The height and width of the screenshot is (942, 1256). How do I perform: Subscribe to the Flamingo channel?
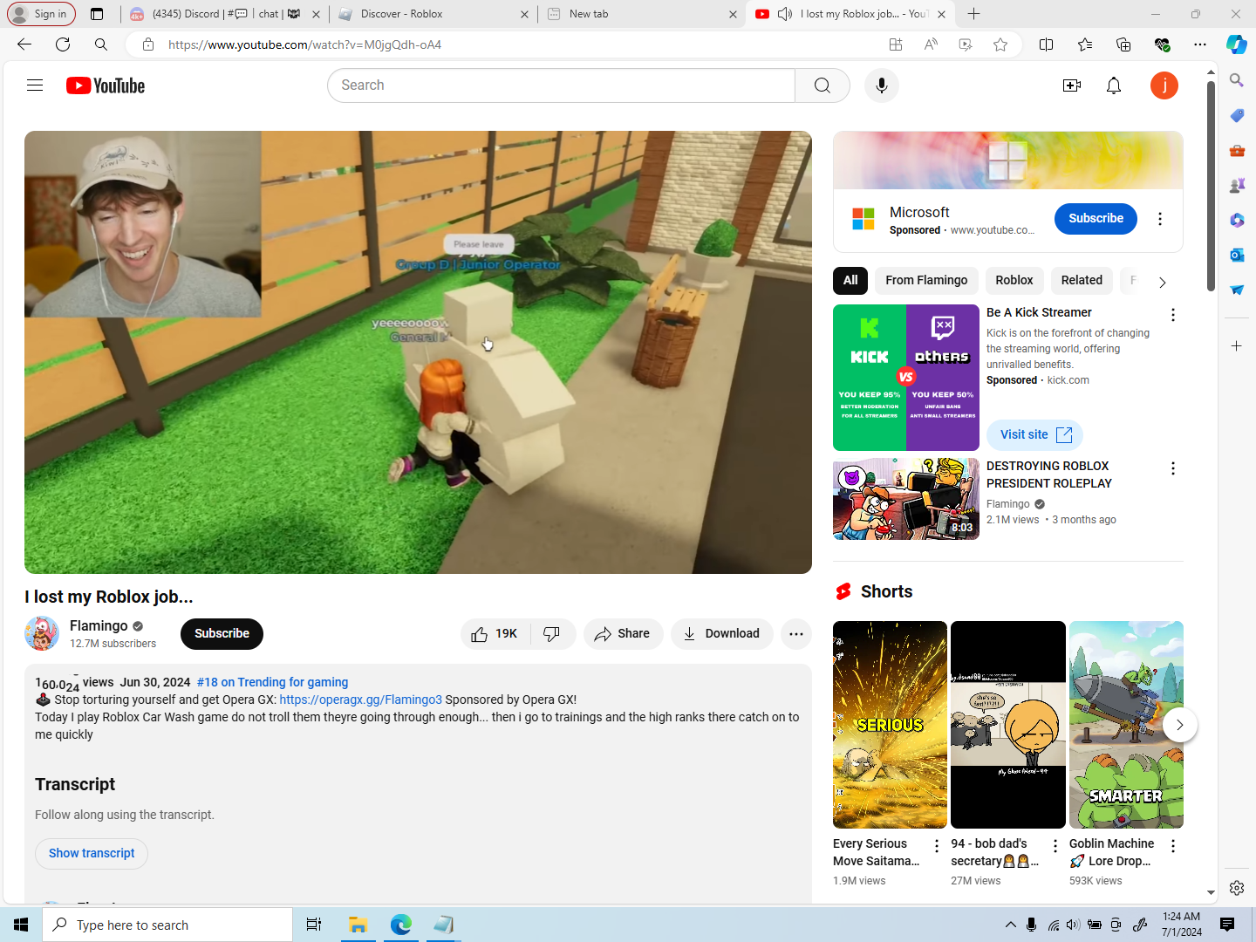click(222, 634)
